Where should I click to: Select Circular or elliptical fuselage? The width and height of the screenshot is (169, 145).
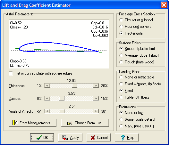coord(121,20)
